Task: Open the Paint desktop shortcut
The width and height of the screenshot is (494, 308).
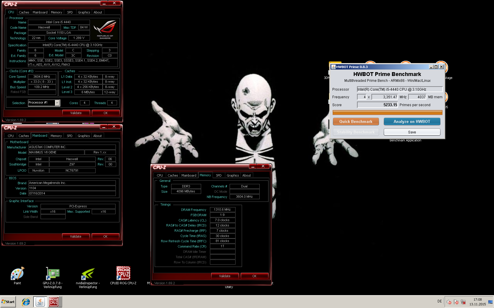Action: pyautogui.click(x=17, y=276)
